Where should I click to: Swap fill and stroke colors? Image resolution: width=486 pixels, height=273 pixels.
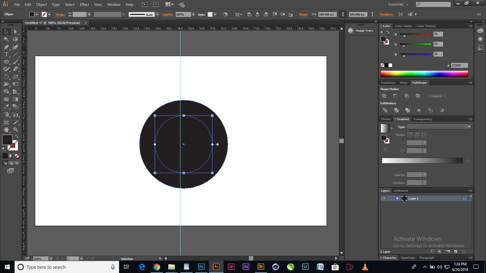tap(17, 136)
